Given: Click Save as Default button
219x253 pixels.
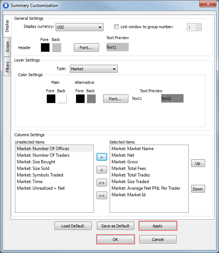Looking at the screenshot, I should [x=116, y=226].
